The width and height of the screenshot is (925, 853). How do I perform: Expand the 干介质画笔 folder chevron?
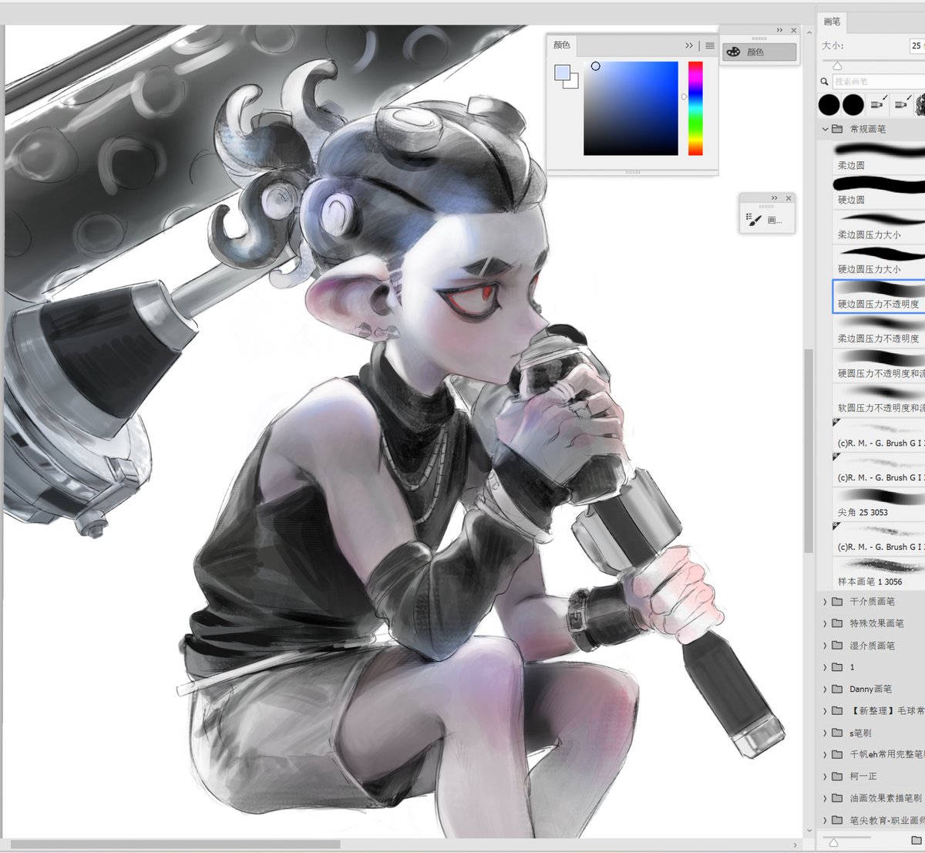[825, 602]
